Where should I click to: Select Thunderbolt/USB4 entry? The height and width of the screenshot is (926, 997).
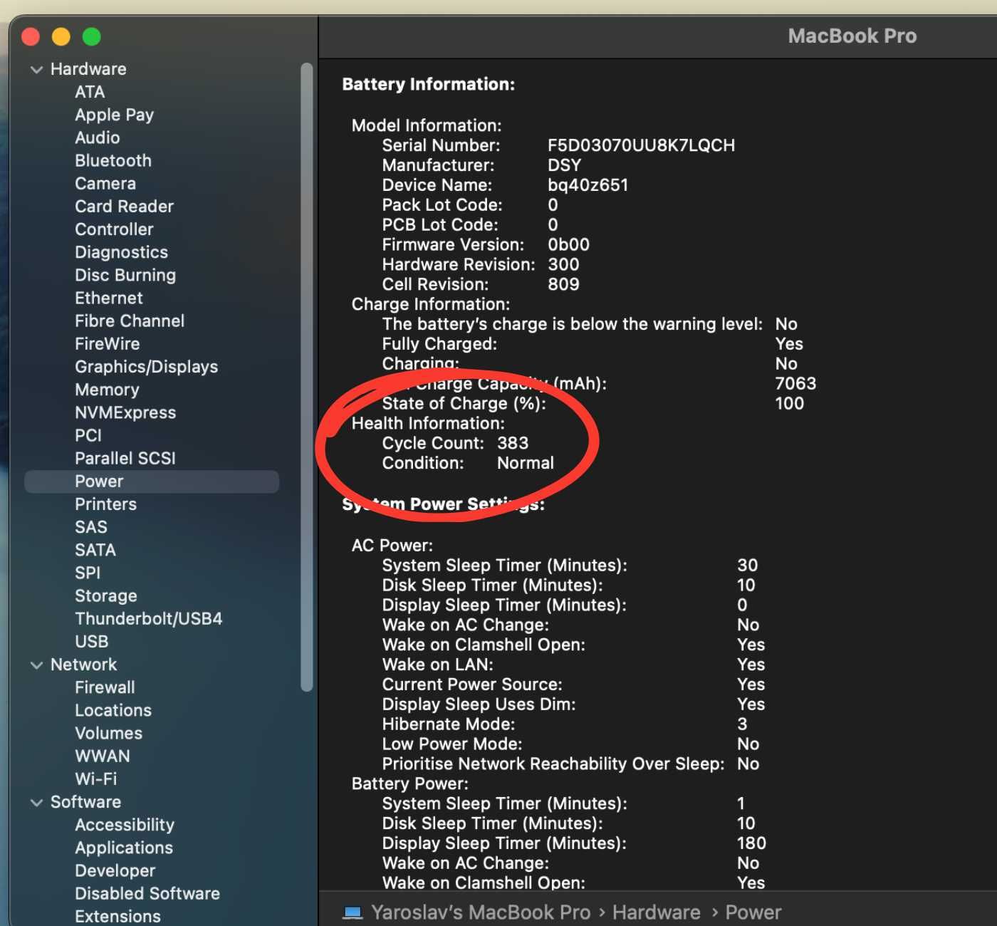click(148, 618)
